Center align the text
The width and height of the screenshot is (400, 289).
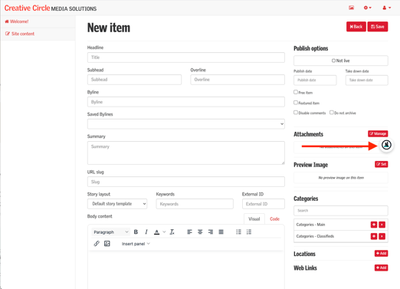(200, 232)
